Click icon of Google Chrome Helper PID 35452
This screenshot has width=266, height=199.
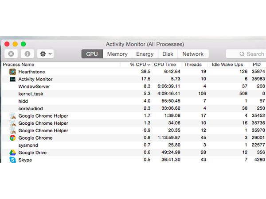13,116
